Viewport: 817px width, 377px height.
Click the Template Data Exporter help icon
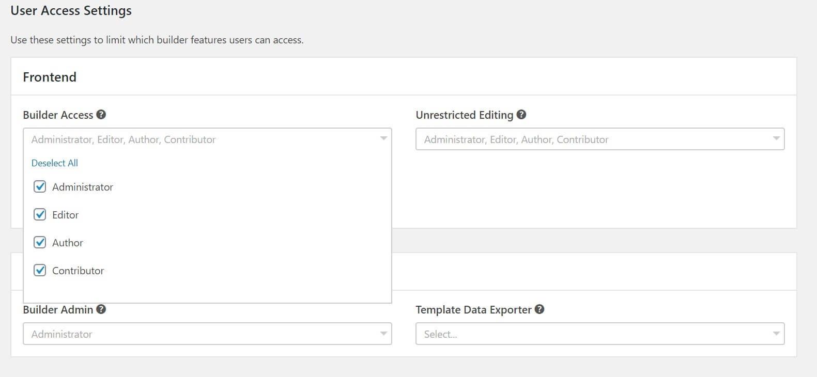click(539, 309)
